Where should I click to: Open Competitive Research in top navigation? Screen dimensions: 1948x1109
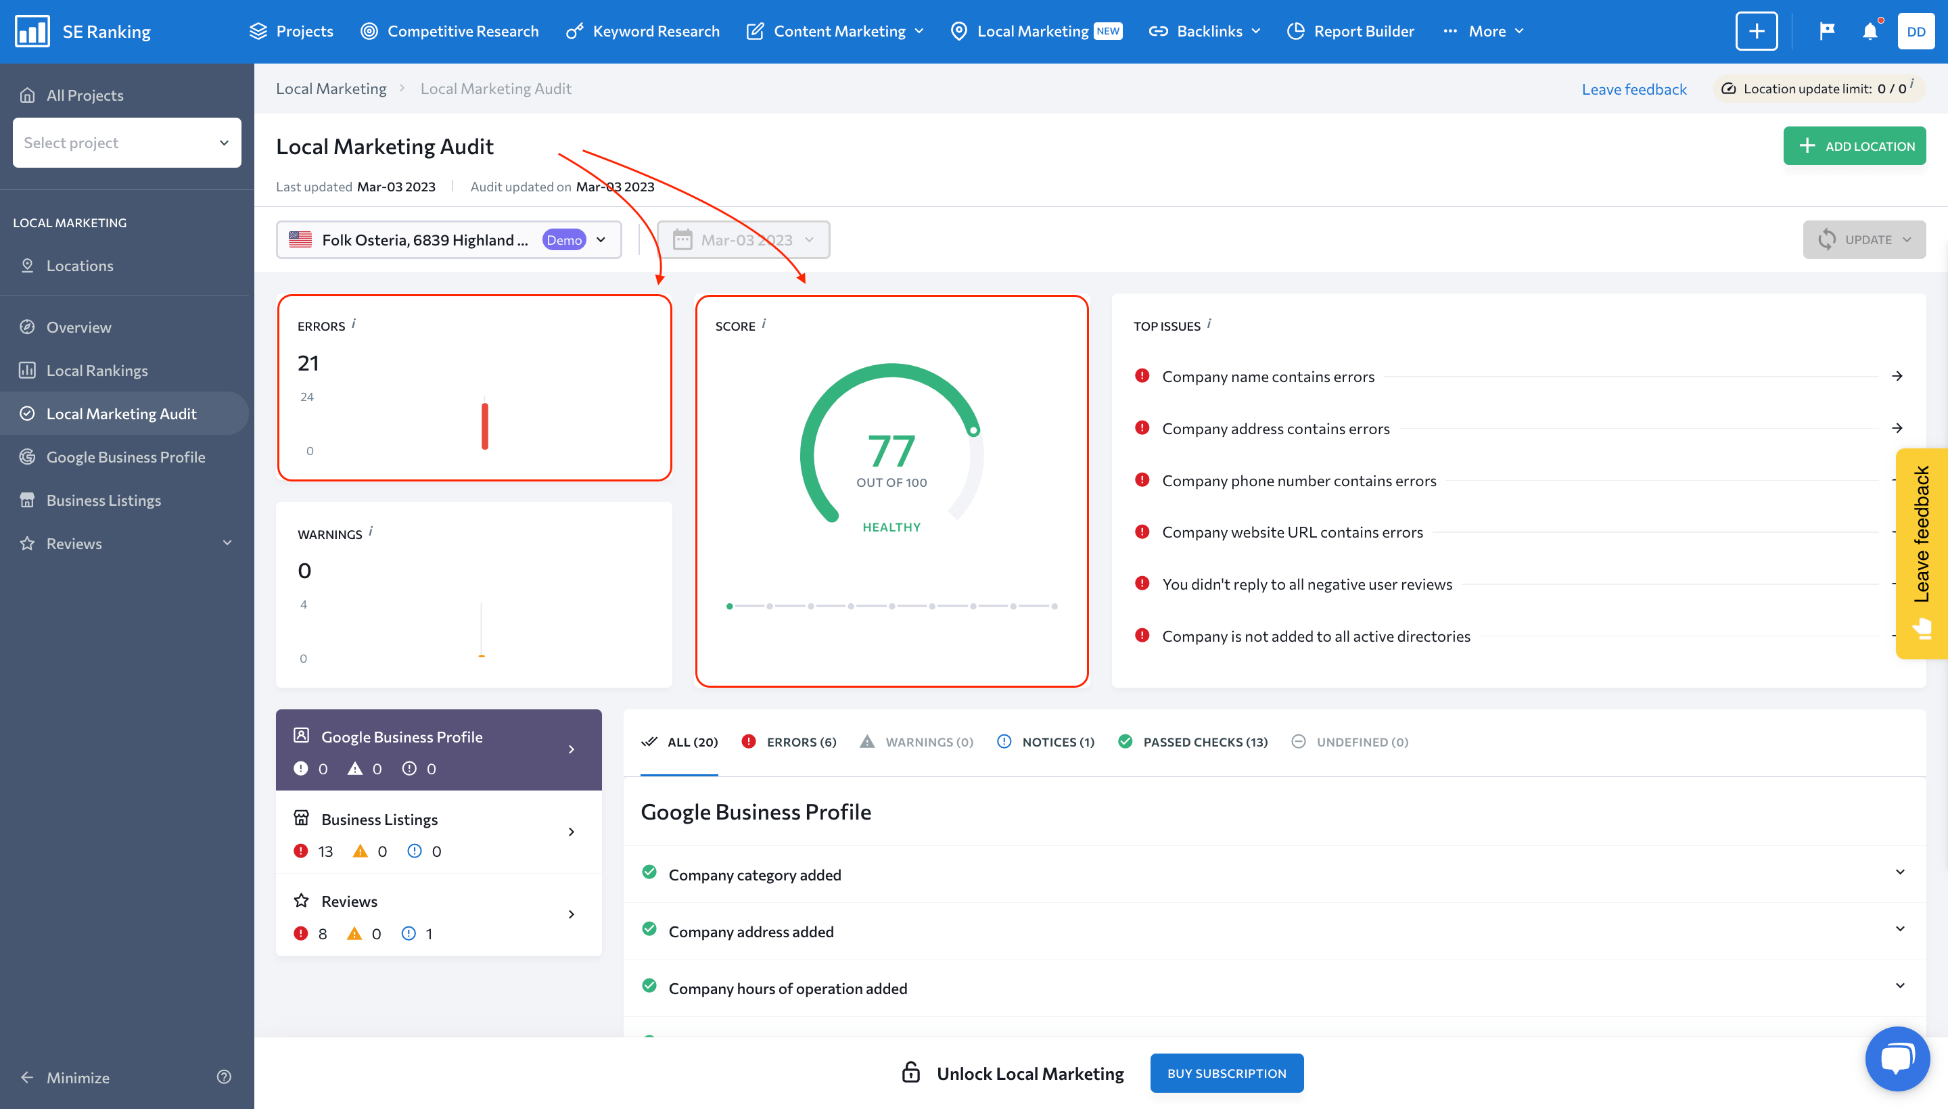(450, 31)
